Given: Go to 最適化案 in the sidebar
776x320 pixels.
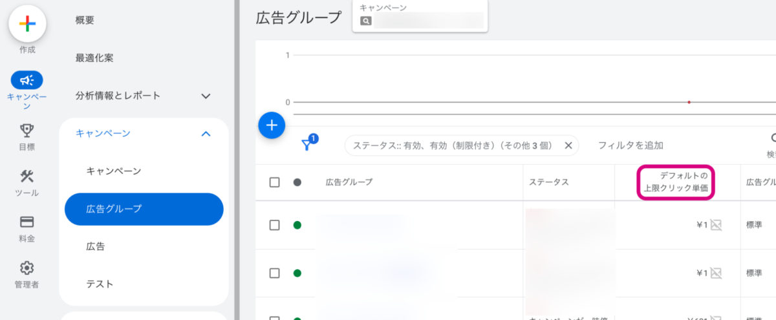Looking at the screenshot, I should 94,58.
